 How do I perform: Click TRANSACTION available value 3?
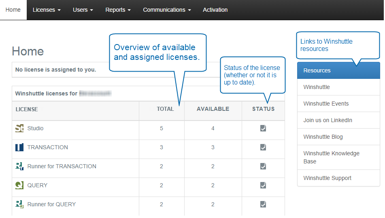tap(213, 147)
